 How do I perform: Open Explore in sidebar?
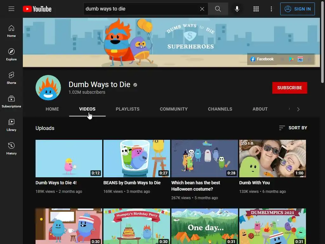(x=11, y=55)
